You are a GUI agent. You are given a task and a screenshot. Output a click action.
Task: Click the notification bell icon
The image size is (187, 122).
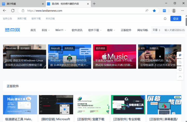165,18
